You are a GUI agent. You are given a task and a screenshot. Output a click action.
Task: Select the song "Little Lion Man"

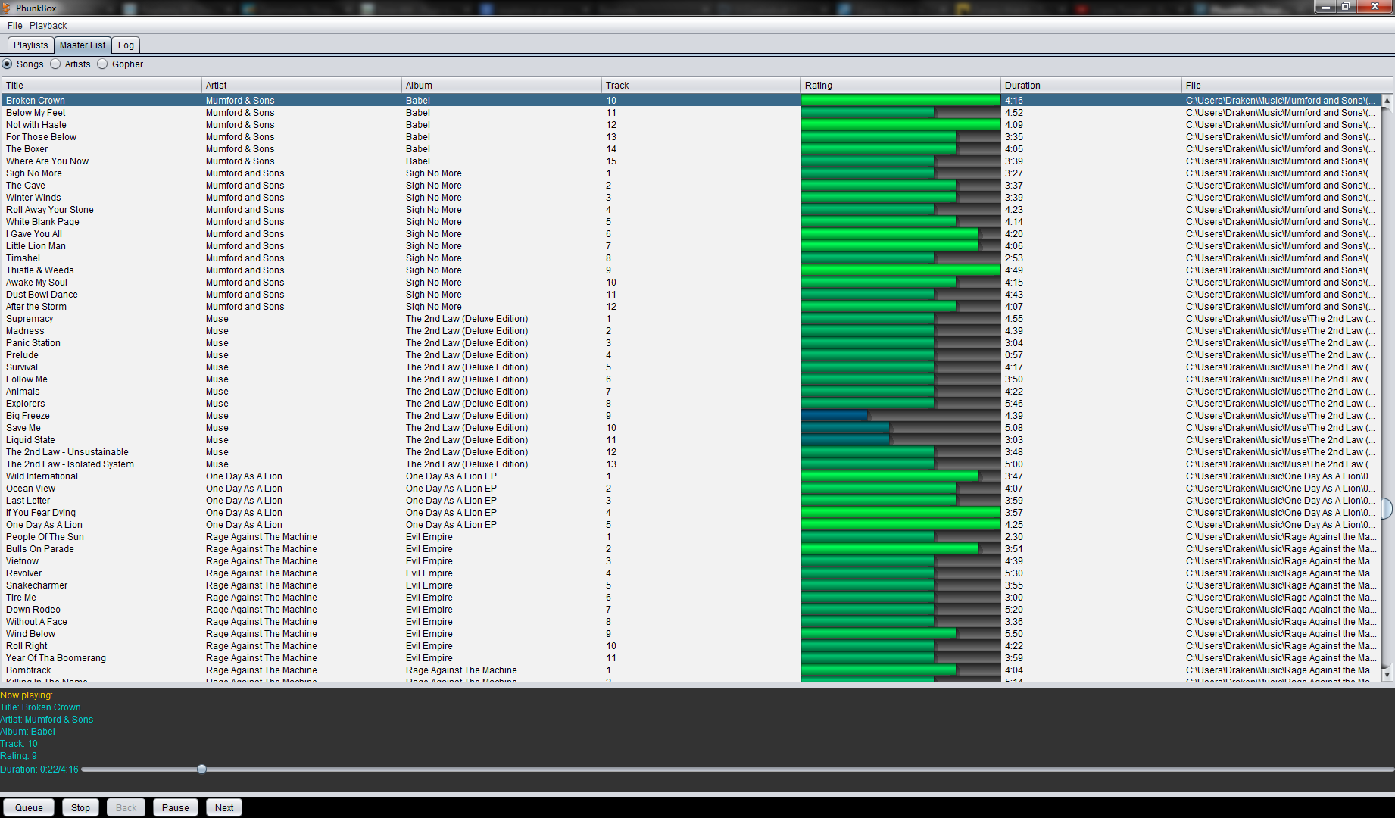click(36, 246)
